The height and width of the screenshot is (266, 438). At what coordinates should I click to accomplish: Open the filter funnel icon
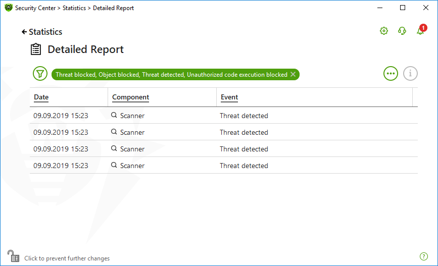point(40,74)
